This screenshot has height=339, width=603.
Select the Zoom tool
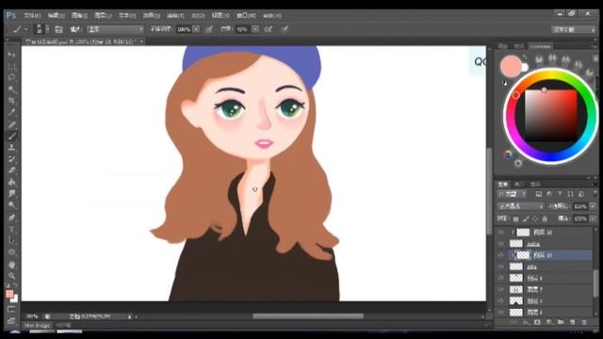11,276
